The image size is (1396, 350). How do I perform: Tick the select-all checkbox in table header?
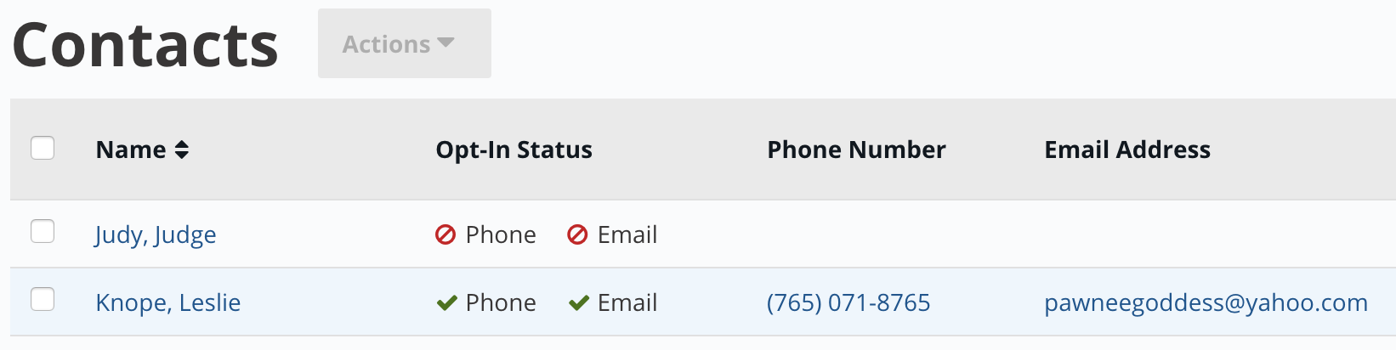click(43, 148)
